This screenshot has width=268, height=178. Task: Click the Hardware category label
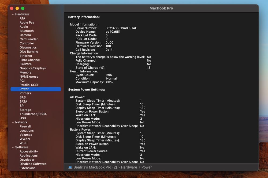tap(22, 14)
